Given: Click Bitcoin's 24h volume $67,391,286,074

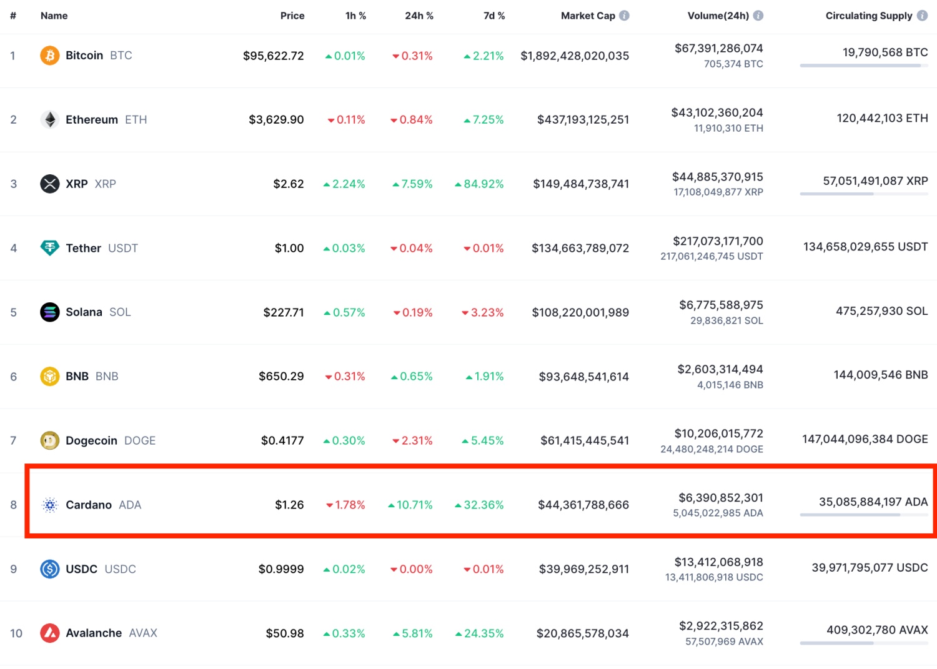Looking at the screenshot, I should coord(719,48).
